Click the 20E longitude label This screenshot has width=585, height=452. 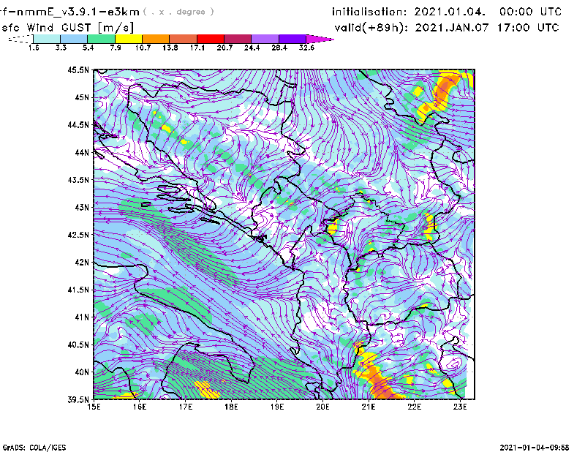click(x=322, y=407)
